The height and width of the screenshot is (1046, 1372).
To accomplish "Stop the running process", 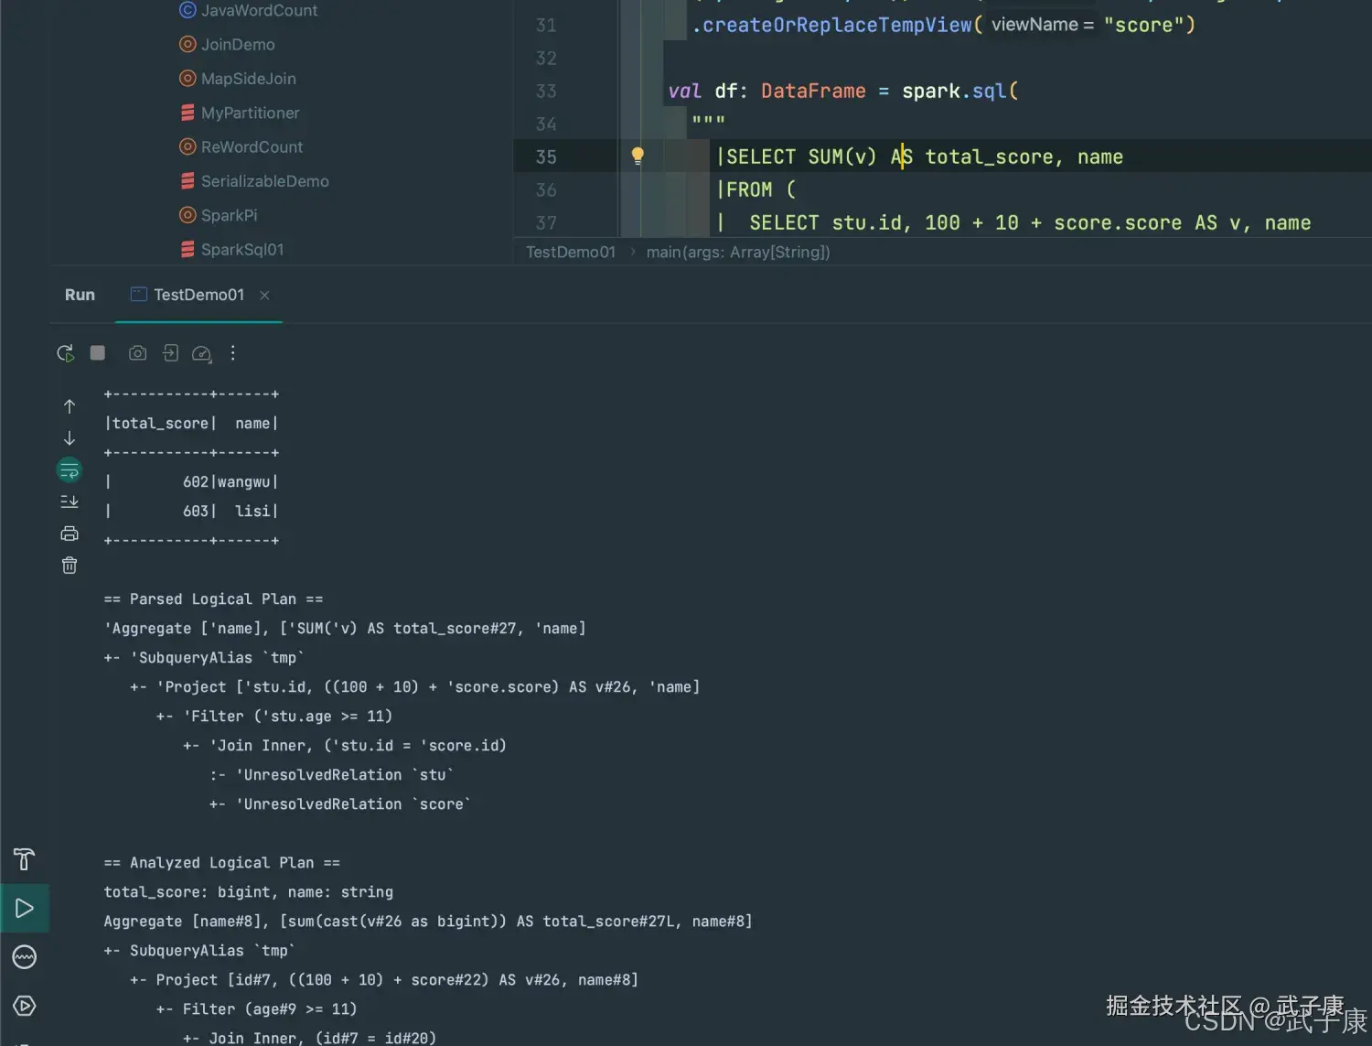I will [98, 353].
